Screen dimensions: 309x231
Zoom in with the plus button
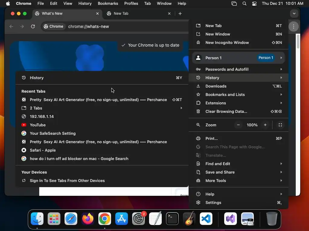[x=265, y=125]
